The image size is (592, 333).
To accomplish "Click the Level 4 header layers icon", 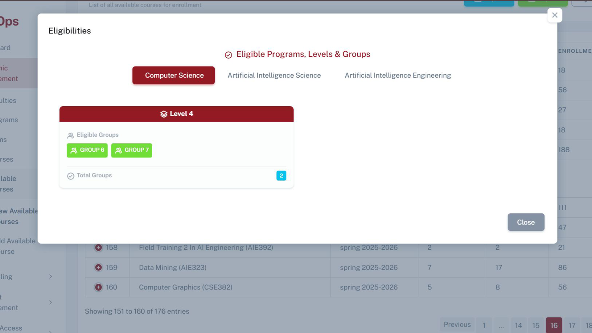I will tap(164, 114).
